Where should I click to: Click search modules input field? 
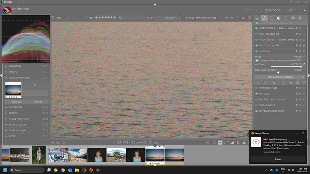coord(281,23)
